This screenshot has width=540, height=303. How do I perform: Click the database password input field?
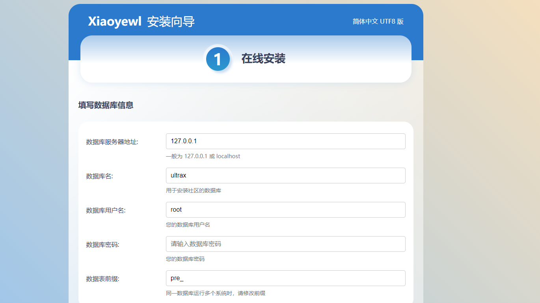pyautogui.click(x=286, y=244)
